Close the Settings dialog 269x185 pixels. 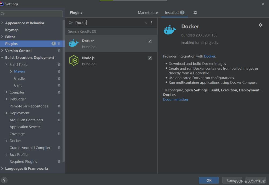(263, 4)
